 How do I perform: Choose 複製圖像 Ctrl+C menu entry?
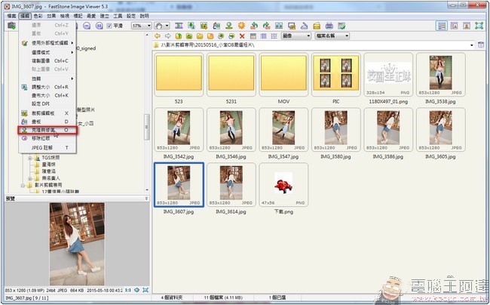coord(47,60)
